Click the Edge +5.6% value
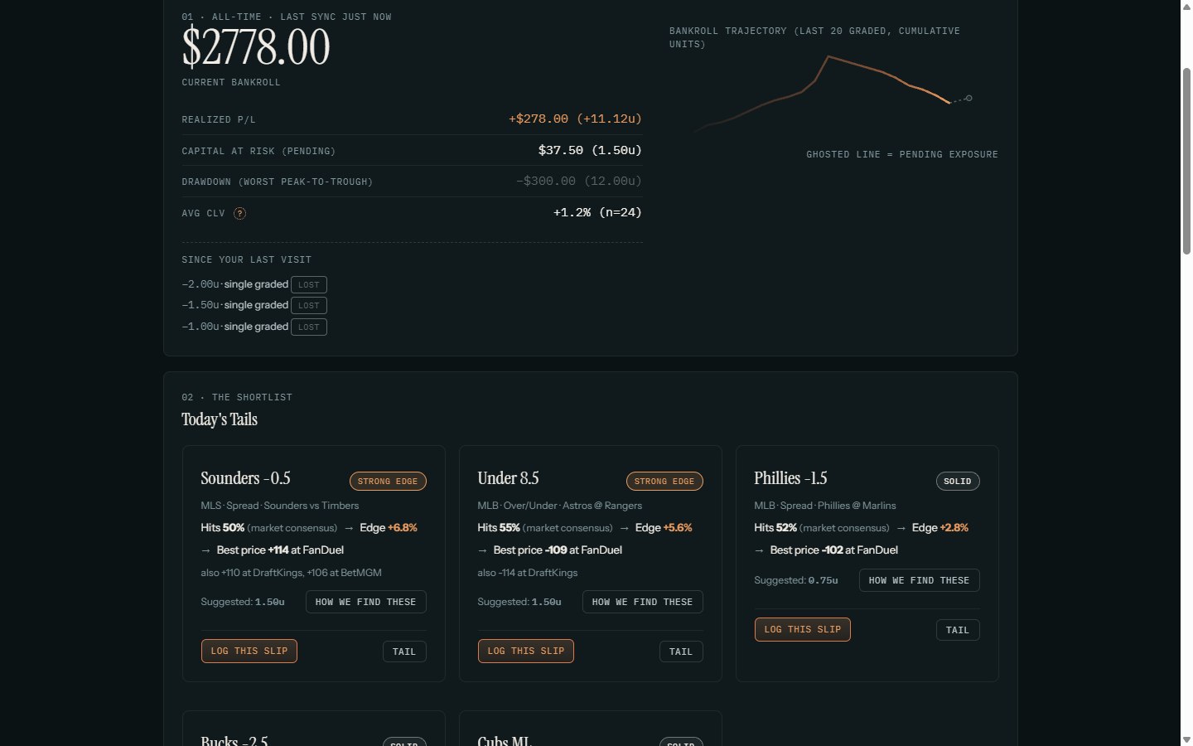This screenshot has width=1193, height=746. (664, 527)
